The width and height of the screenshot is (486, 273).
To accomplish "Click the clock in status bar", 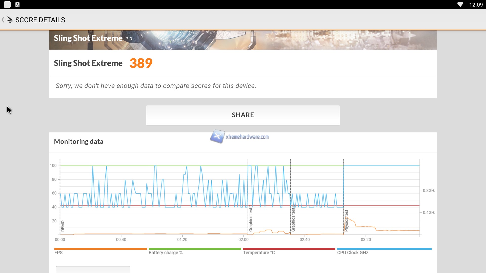I will (476, 5).
